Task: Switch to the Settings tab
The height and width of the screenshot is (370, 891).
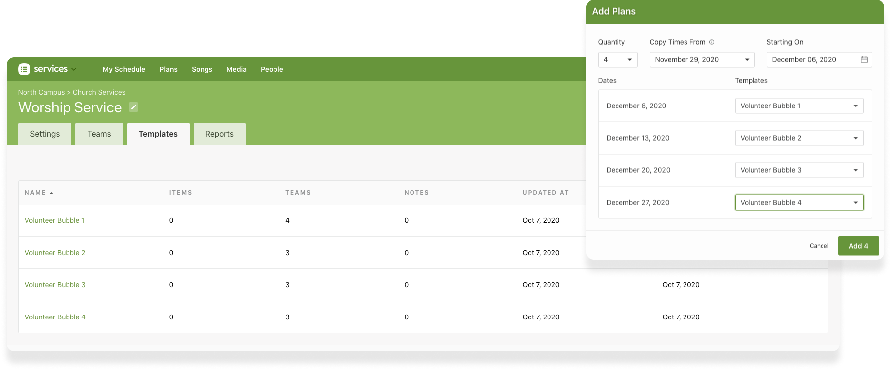Action: tap(45, 134)
